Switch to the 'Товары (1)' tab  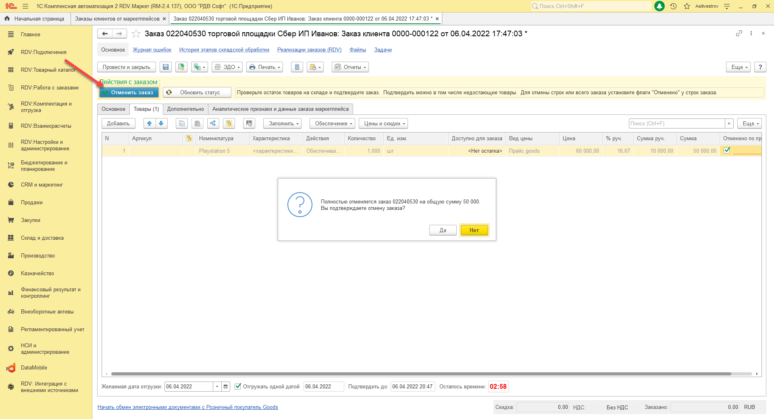pyautogui.click(x=146, y=109)
